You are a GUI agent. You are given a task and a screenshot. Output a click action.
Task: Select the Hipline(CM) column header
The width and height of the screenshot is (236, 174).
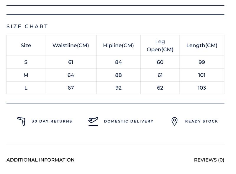click(119, 45)
